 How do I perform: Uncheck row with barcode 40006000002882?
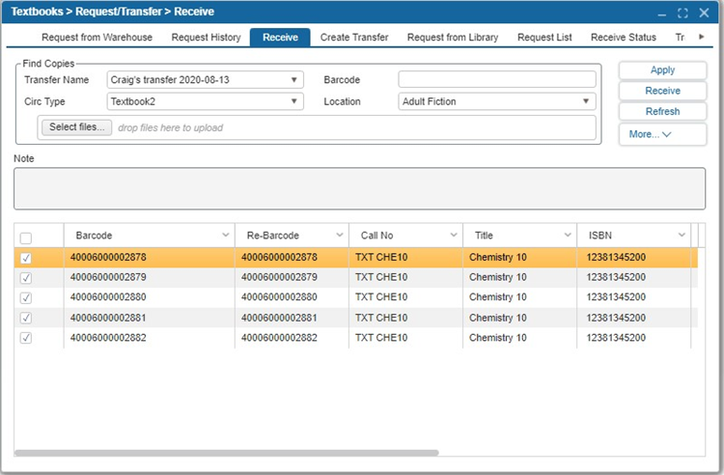coord(26,338)
